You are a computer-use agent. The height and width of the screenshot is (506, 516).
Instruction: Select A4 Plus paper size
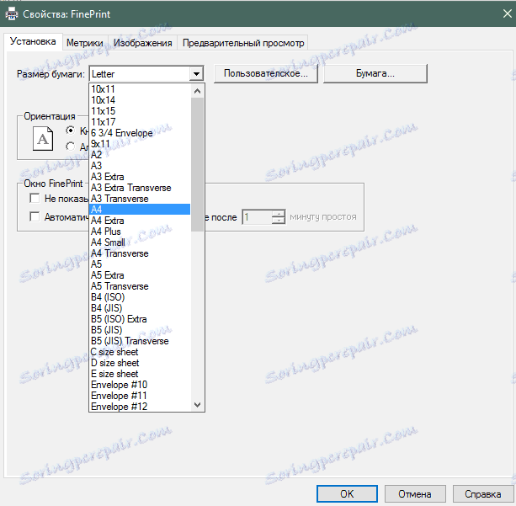point(140,232)
